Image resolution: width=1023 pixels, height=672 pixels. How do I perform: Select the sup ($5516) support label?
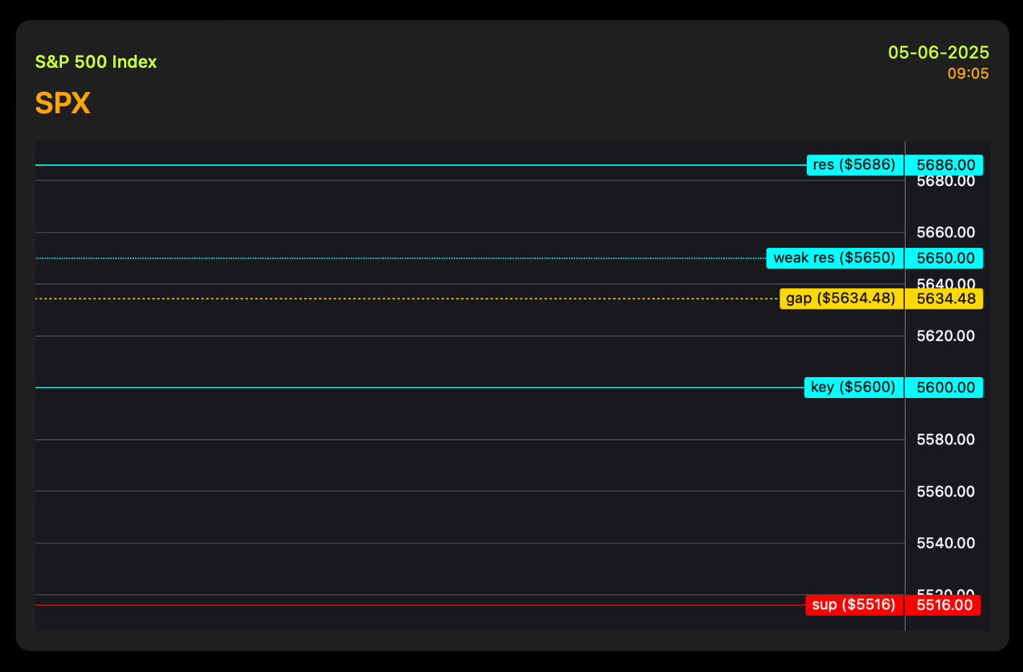854,605
